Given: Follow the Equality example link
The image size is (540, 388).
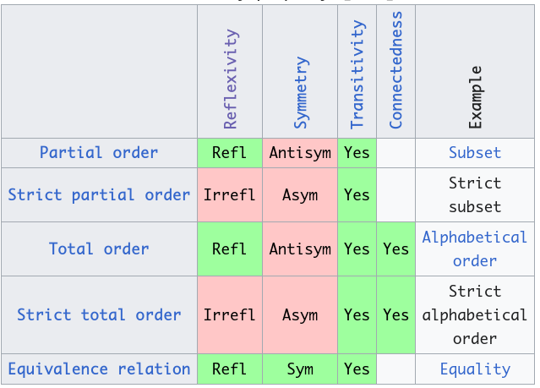Looking at the screenshot, I should 475,369.
